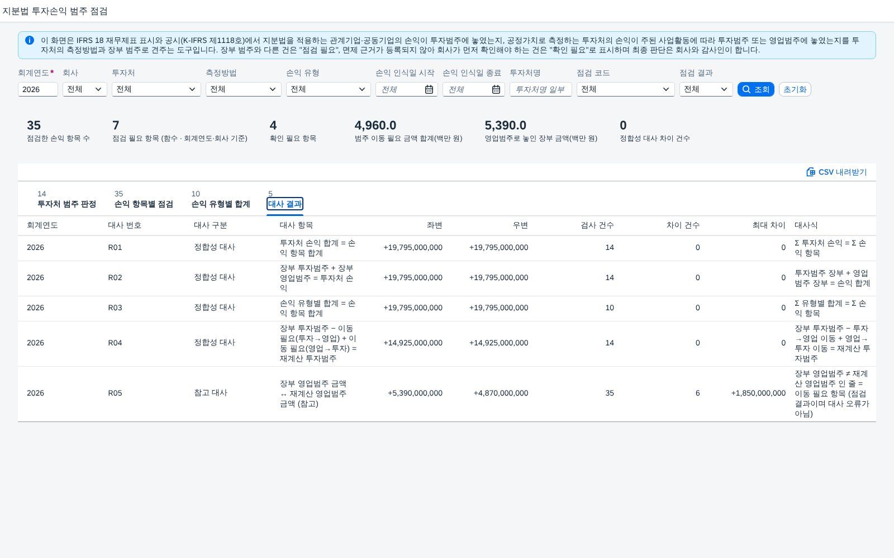Click the 대사식 column header

pyautogui.click(x=806, y=225)
